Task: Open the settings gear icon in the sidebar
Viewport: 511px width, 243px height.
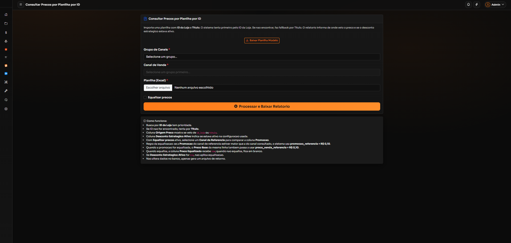Action: 6,109
